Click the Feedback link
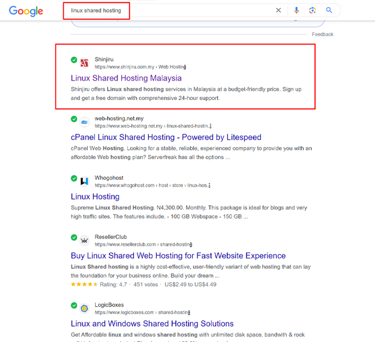The image size is (375, 342). click(322, 34)
